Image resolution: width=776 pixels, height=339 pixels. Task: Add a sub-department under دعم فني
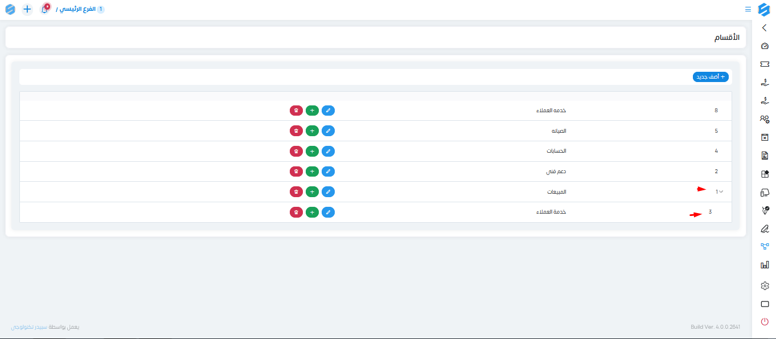(312, 171)
